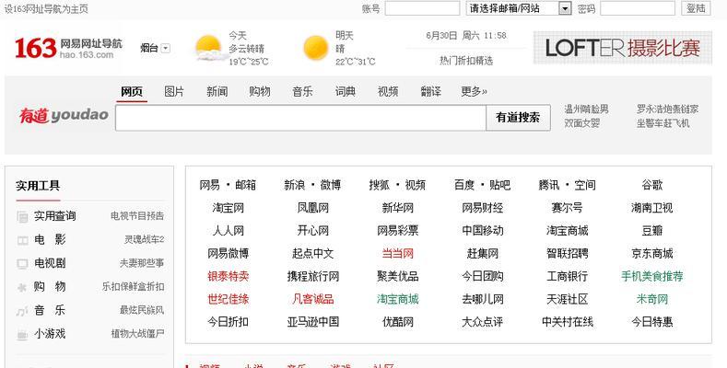Click the 音乐 music note icon

[22, 311]
